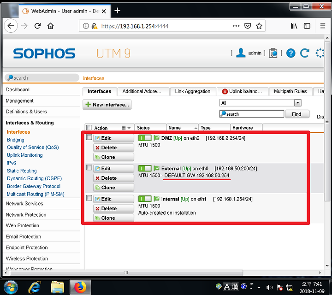Check the DMZ interface row checkbox
332x295 pixels.
89,137
